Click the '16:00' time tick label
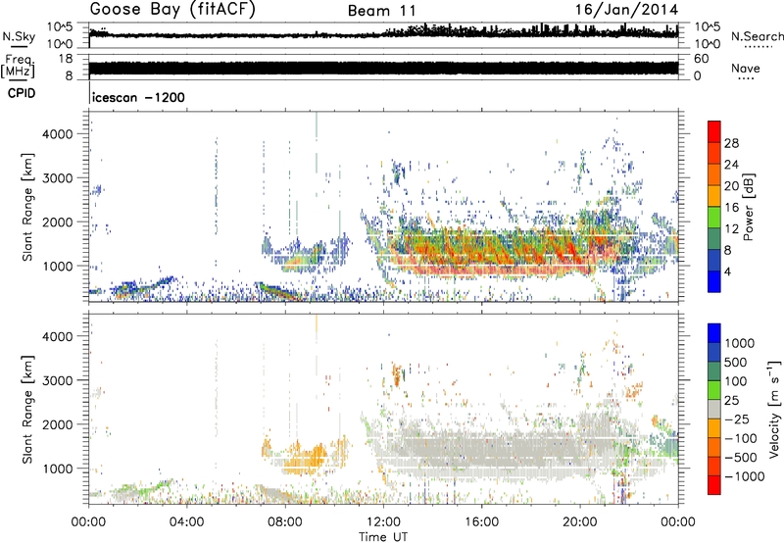The width and height of the screenshot is (784, 543). pyautogui.click(x=481, y=522)
